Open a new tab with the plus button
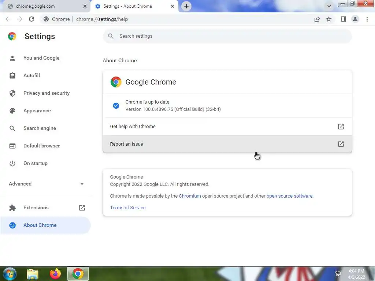 point(186,6)
